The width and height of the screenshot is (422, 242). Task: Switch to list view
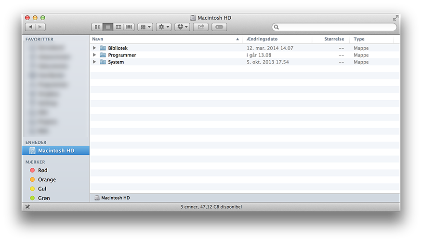108,27
